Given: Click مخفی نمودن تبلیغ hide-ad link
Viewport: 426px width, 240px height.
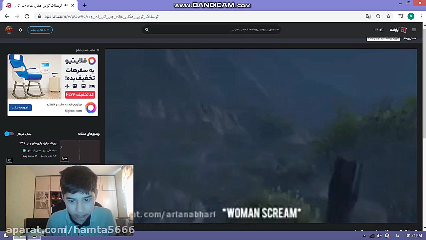Looking at the screenshot, I should [x=85, y=50].
